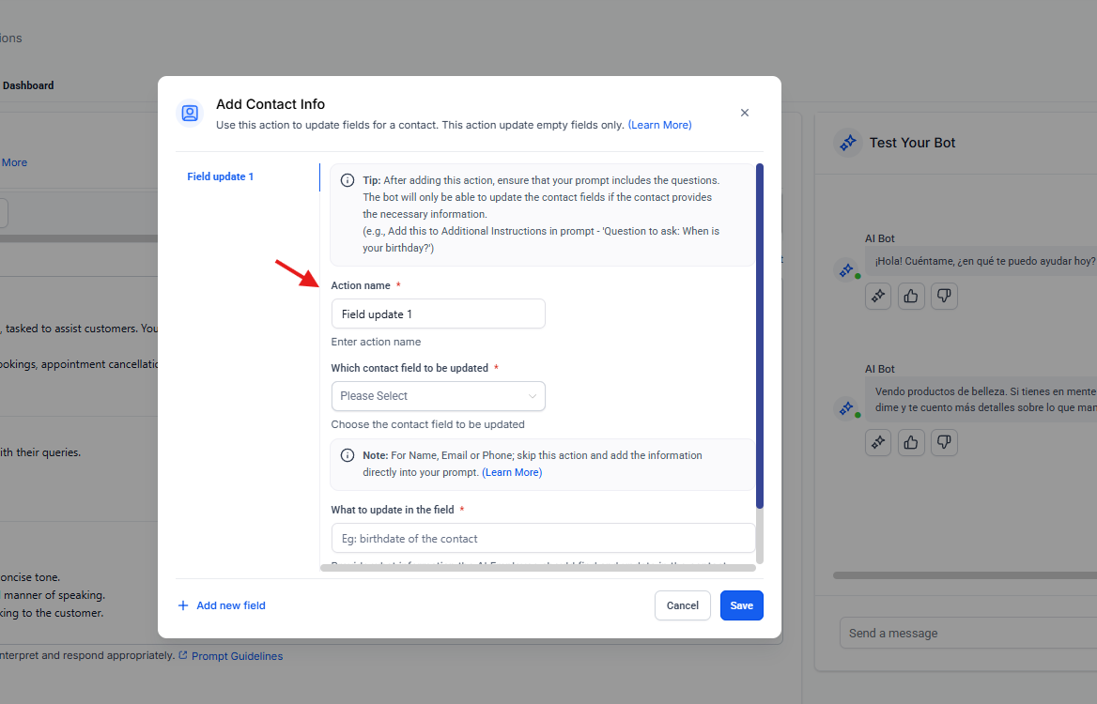The width and height of the screenshot is (1097, 704).
Task: Click the Test Your Bot sparkle icon
Action: pyautogui.click(x=847, y=143)
